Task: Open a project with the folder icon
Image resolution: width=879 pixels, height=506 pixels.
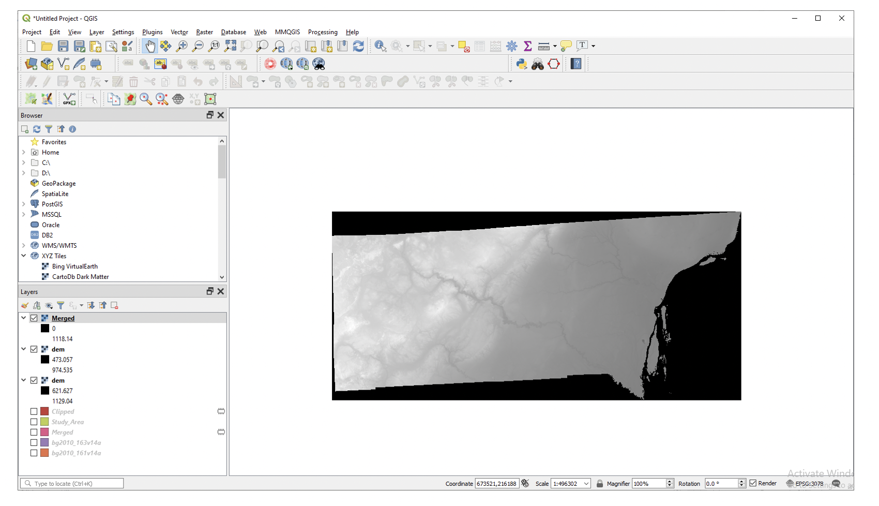Action: (x=47, y=46)
